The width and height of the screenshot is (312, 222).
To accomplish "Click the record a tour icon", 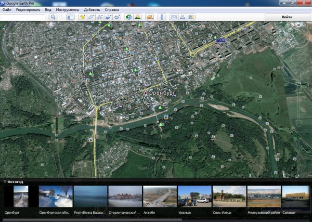I will tap(117, 17).
